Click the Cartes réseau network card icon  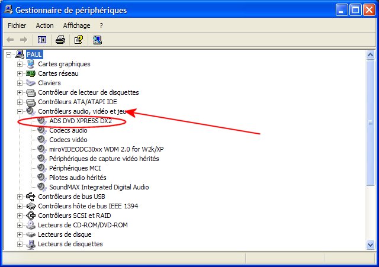[x=31, y=73]
